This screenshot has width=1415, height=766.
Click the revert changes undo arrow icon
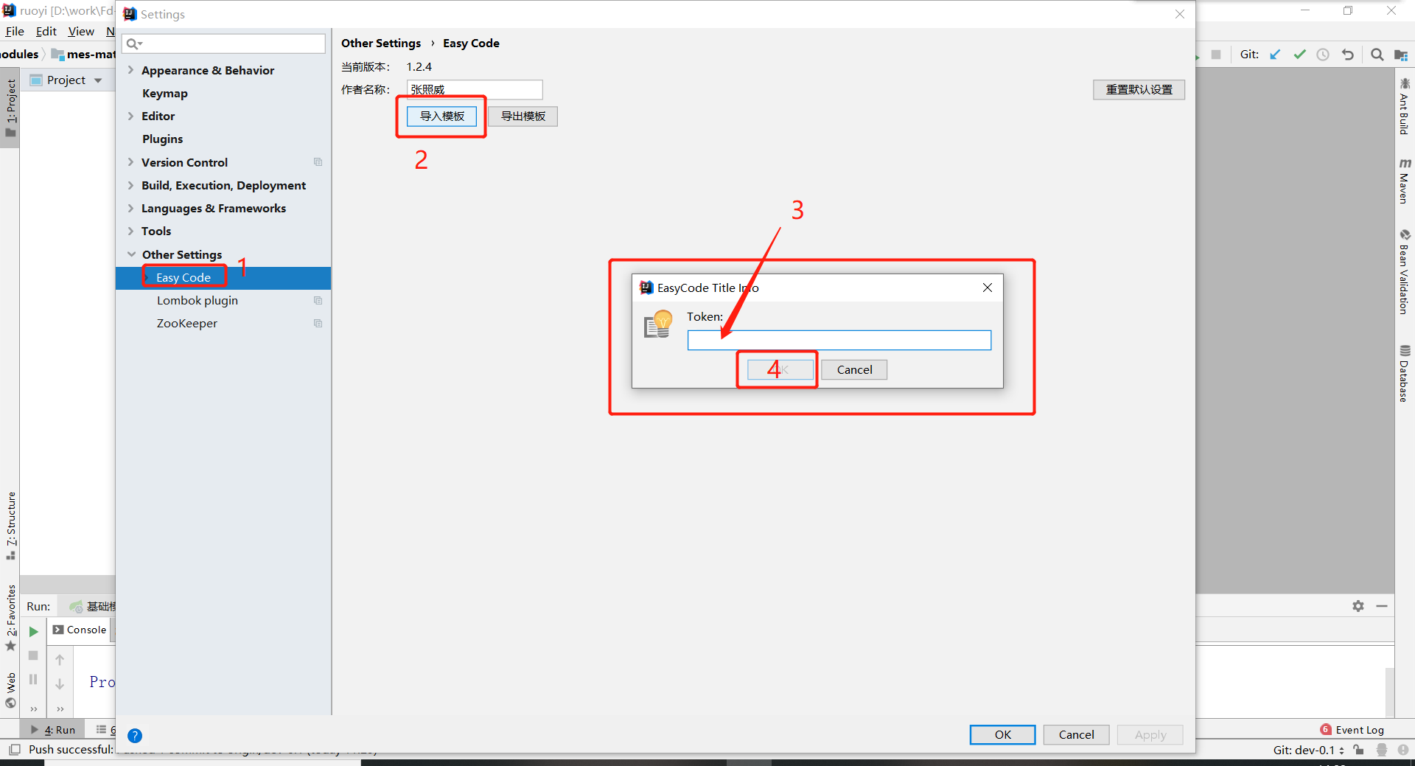tap(1347, 54)
